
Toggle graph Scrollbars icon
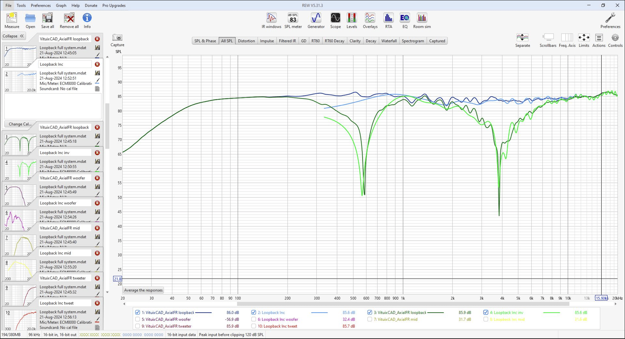click(548, 38)
